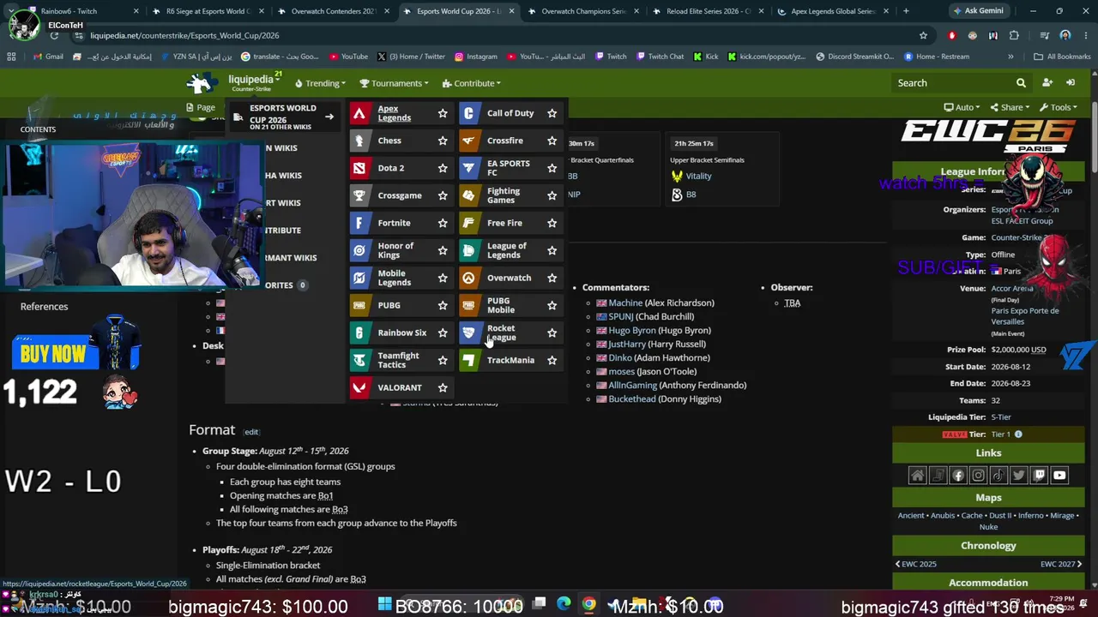
Task: Favorite the Overwatch wiki star
Action: pyautogui.click(x=552, y=278)
